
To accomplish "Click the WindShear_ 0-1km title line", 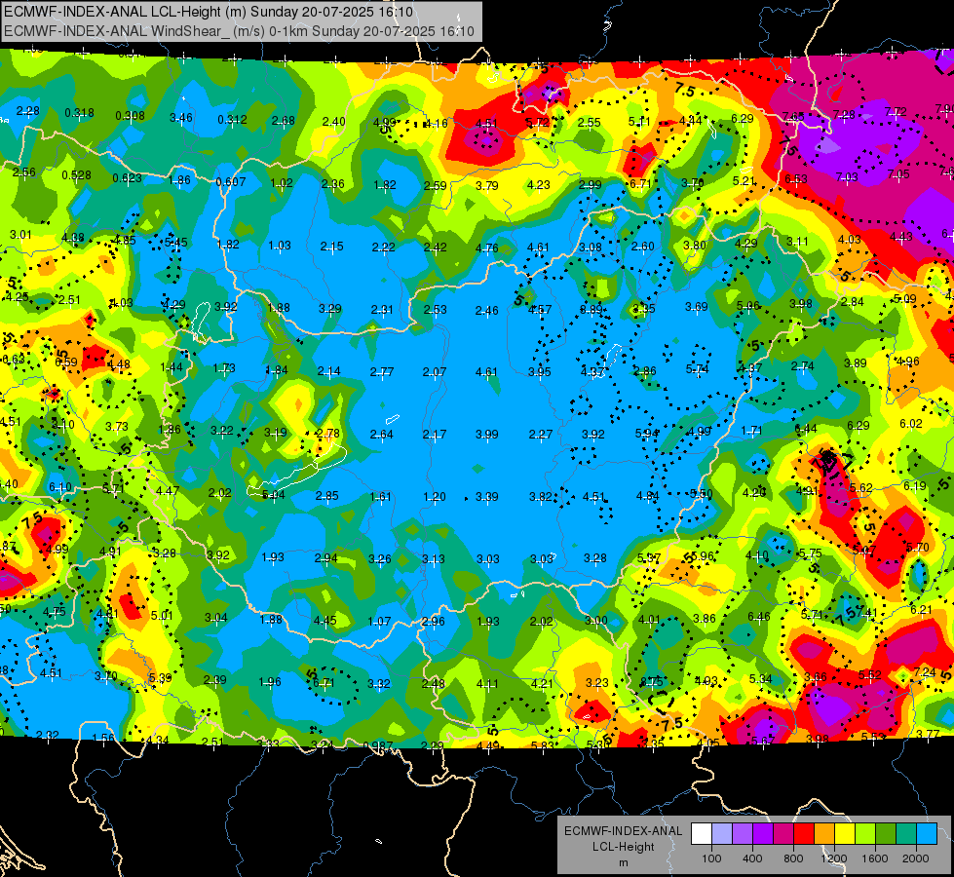I will tap(239, 31).
